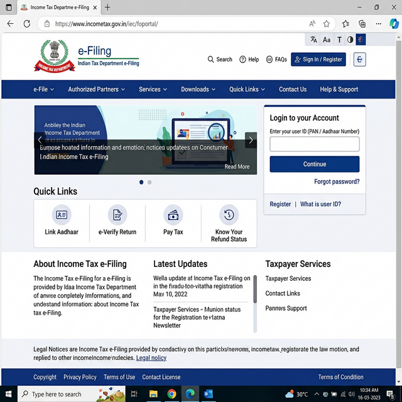This screenshot has width=402, height=402.
Task: Click Panners Support link
Action: point(286,308)
